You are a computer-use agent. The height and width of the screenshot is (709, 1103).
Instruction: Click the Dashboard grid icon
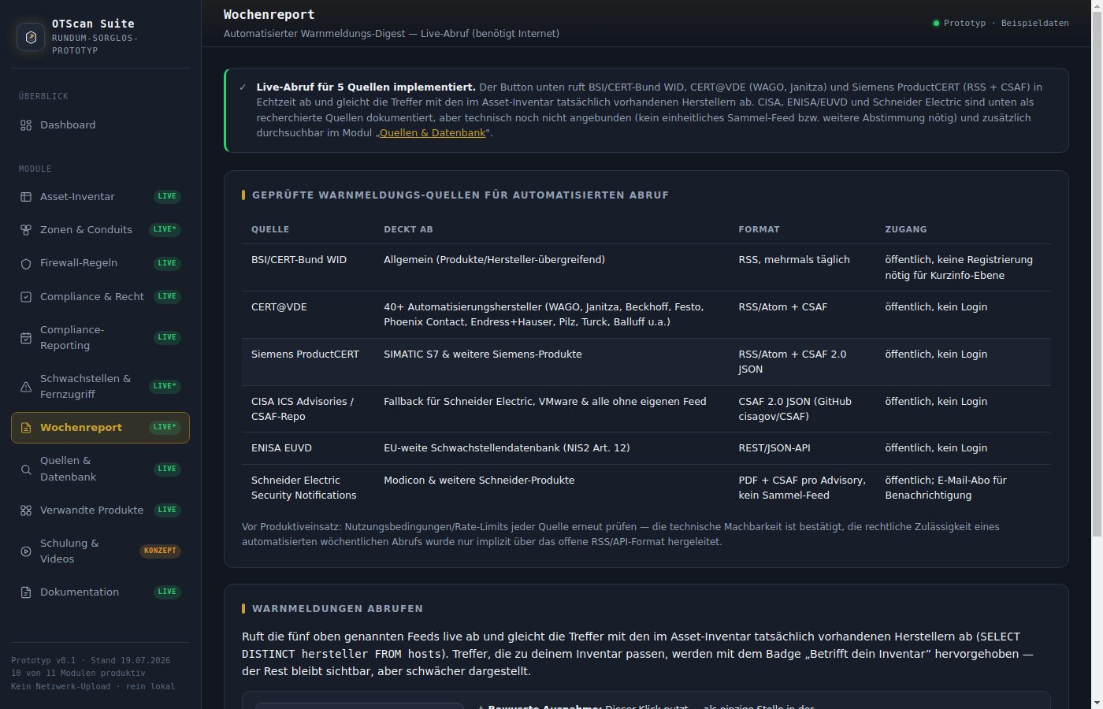[x=26, y=125]
